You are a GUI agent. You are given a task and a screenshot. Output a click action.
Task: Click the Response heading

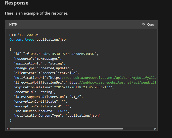click(x=17, y=3)
